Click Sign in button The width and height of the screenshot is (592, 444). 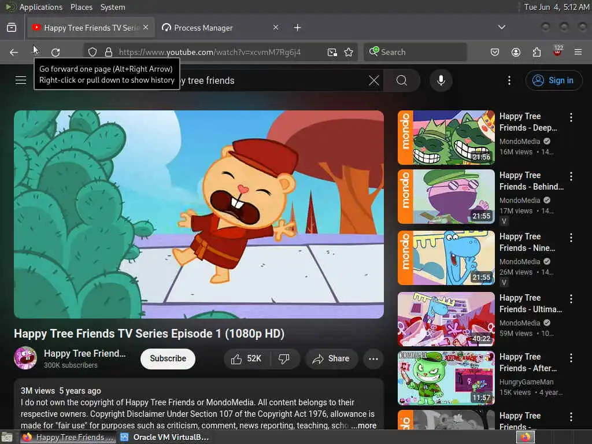(553, 80)
